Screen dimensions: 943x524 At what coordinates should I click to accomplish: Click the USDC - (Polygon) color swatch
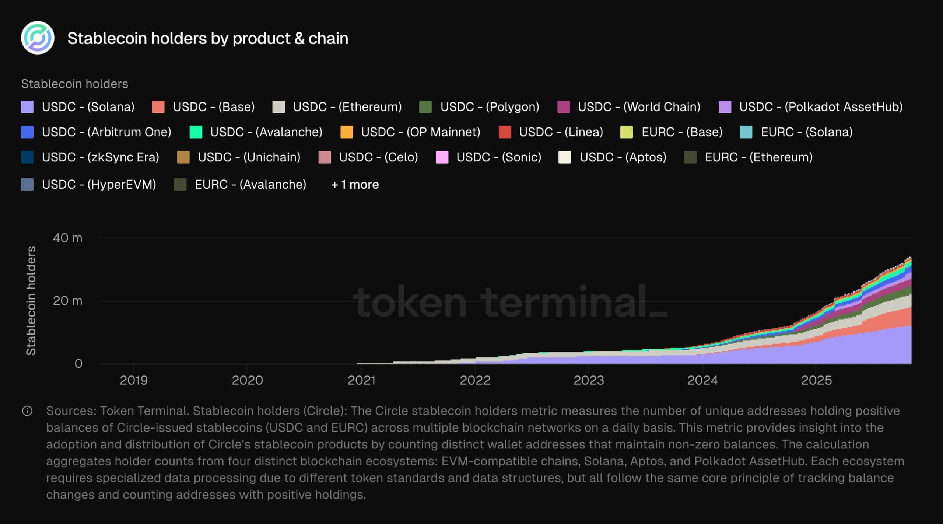coord(425,107)
